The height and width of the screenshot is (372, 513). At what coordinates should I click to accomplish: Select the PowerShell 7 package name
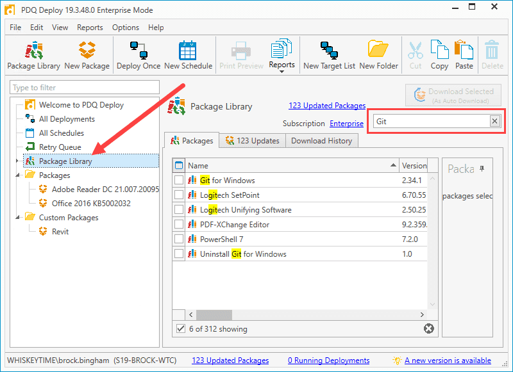221,239
